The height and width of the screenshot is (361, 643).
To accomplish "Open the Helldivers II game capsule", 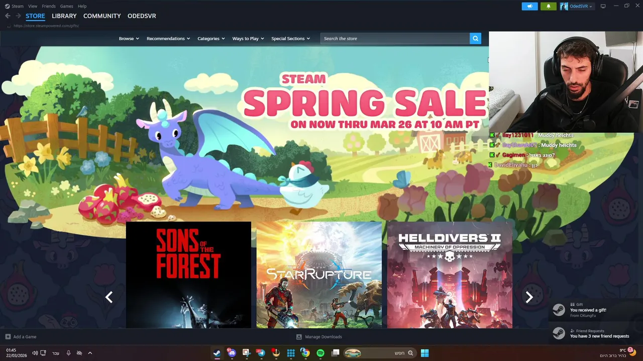I will coord(450,275).
